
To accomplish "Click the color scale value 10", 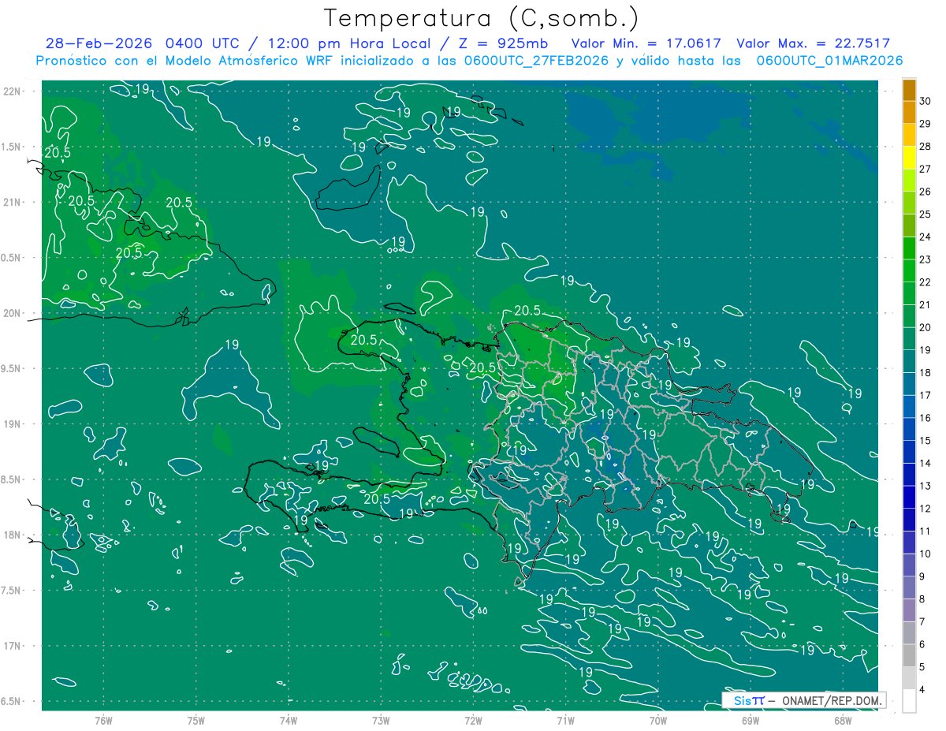I will tap(925, 554).
